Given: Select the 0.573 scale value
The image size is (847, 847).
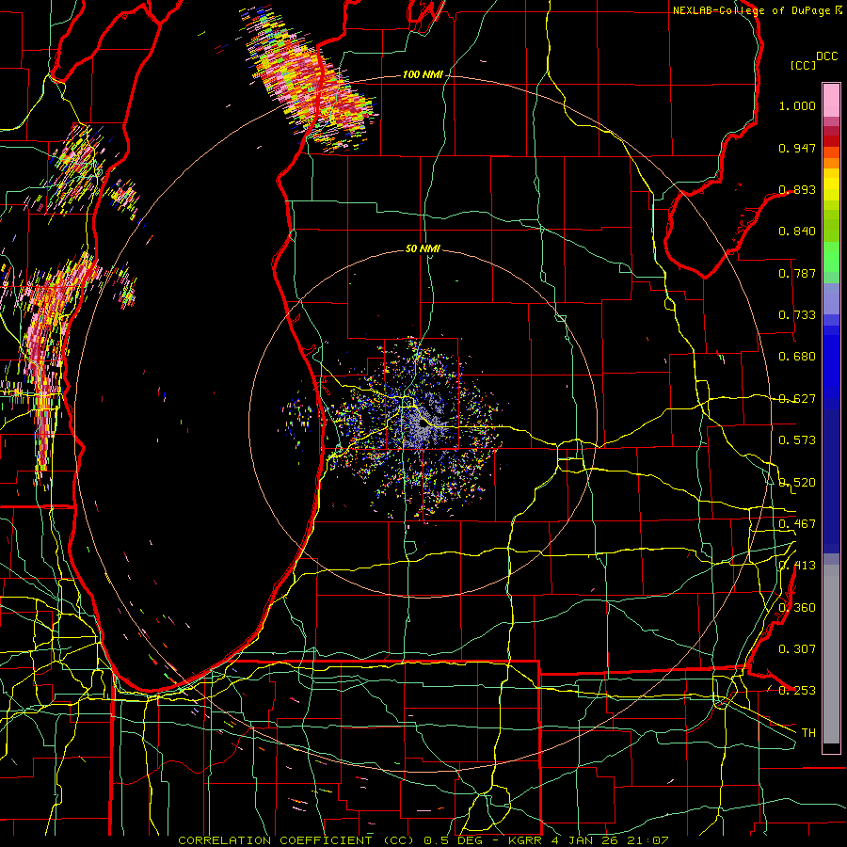Looking at the screenshot, I should tap(797, 440).
